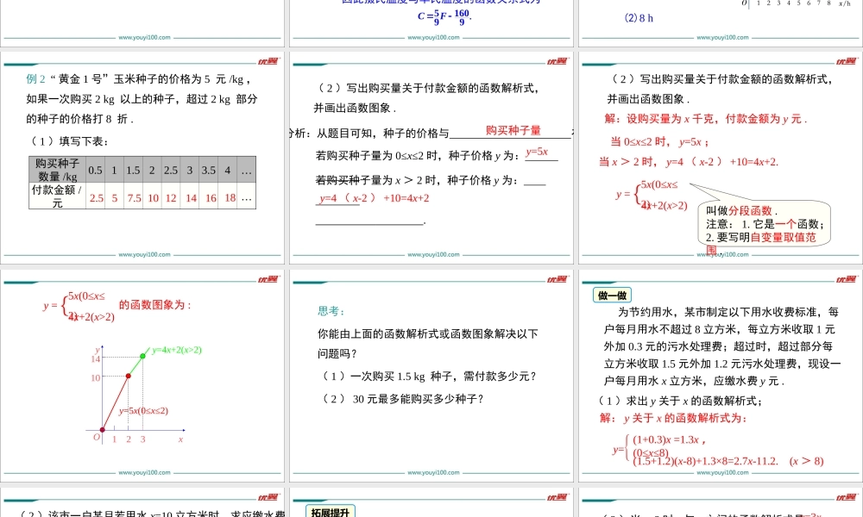
Task: Click the 优翼 icon on the 拓展提升 slide
Action: pyautogui.click(x=556, y=495)
